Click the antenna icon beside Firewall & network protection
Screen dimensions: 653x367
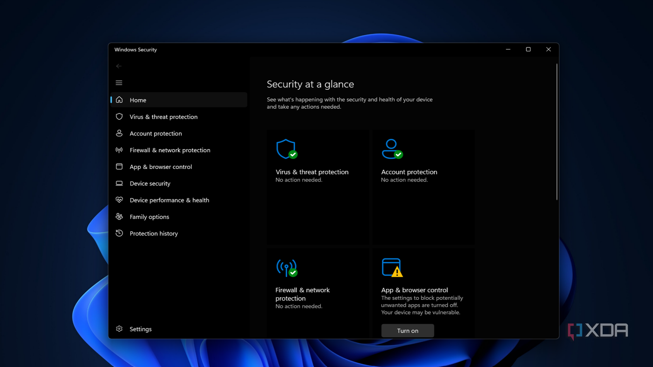(x=119, y=150)
